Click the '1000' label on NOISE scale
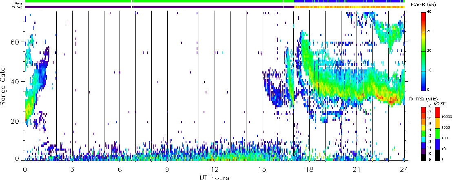The image size is (452, 180). (445, 127)
